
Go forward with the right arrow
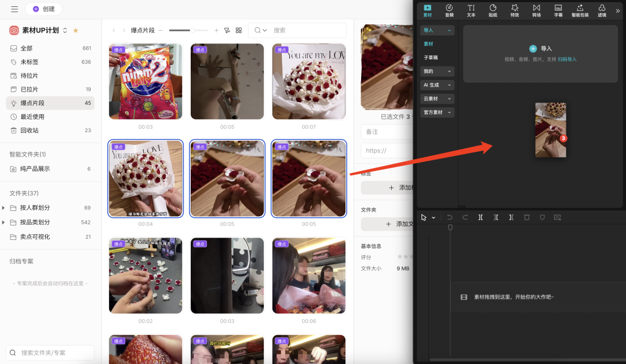tap(124, 30)
